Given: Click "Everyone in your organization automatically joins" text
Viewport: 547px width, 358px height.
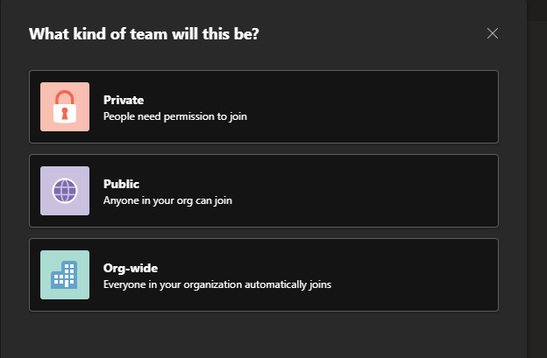Looking at the screenshot, I should tap(217, 284).
